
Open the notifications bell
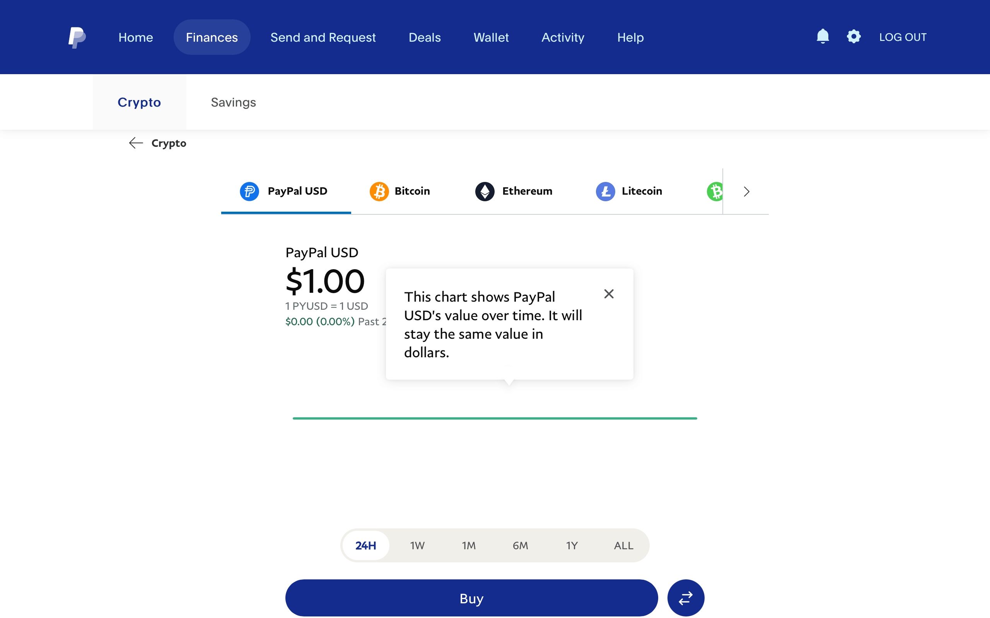point(823,37)
